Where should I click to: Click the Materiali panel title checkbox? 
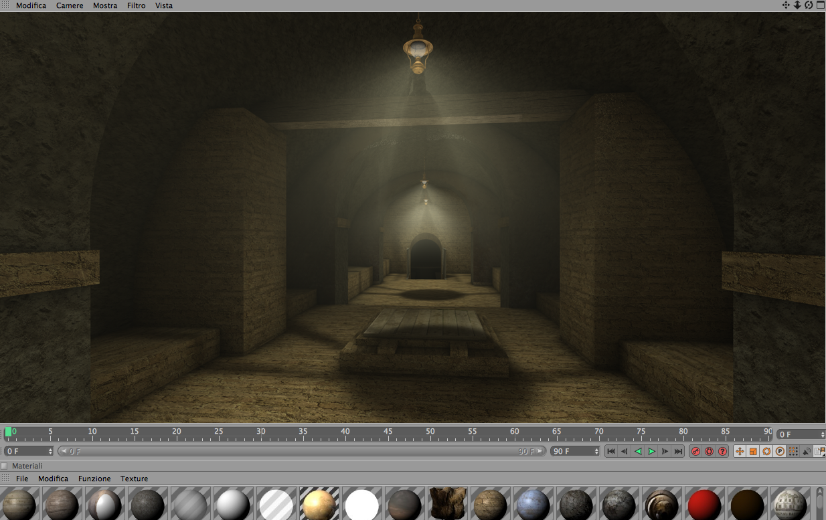click(x=5, y=466)
